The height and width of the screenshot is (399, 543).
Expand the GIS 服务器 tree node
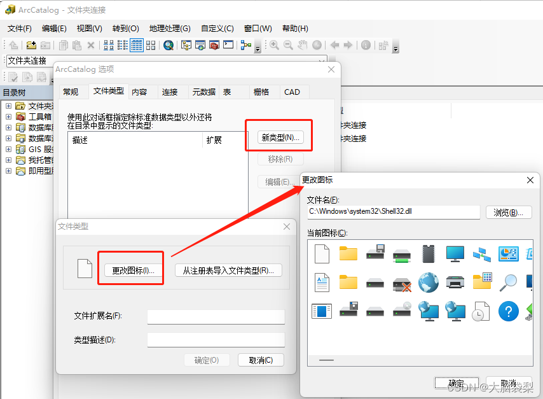click(x=9, y=150)
